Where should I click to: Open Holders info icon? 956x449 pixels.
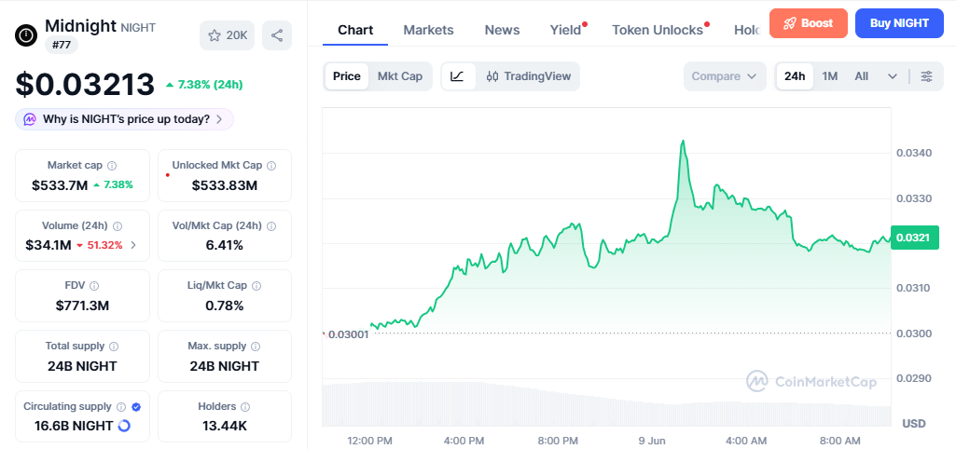[x=245, y=406]
